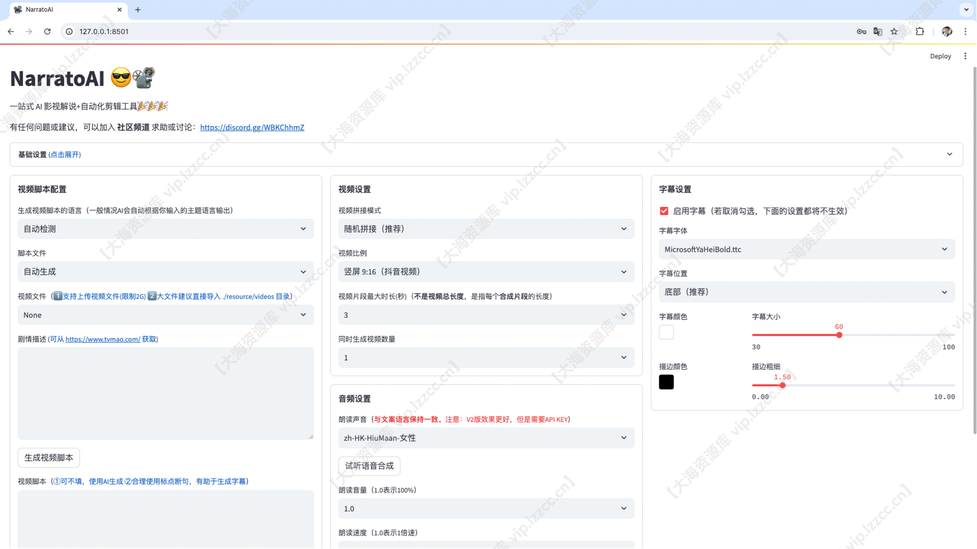Switch to NarratoAI browser tab

[69, 10]
